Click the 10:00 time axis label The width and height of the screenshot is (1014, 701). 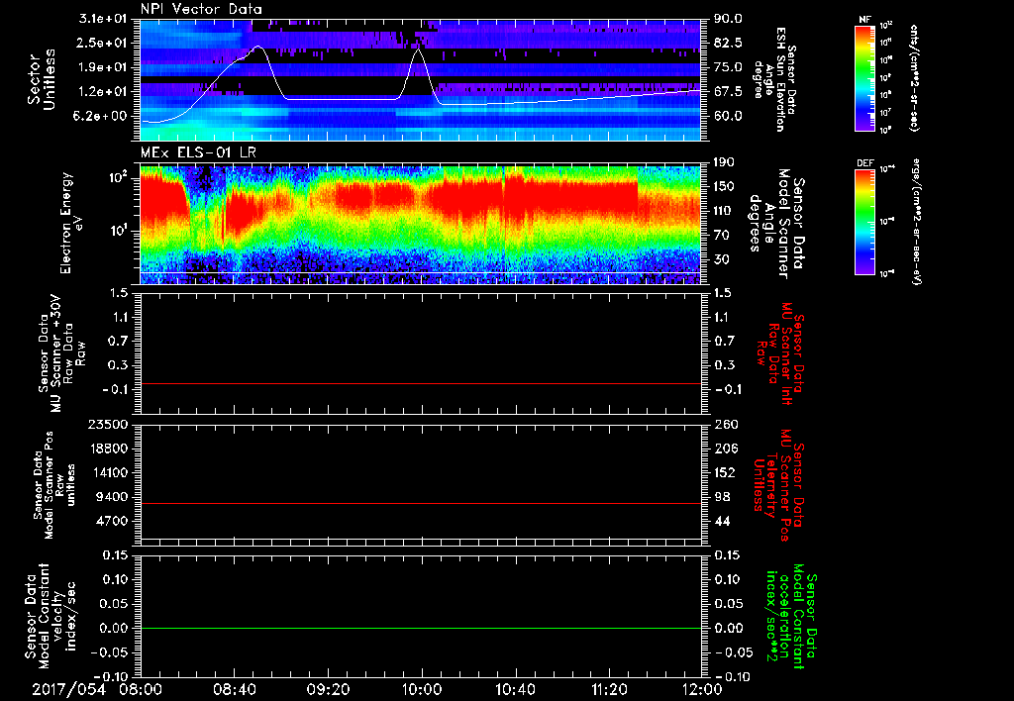[x=422, y=689]
